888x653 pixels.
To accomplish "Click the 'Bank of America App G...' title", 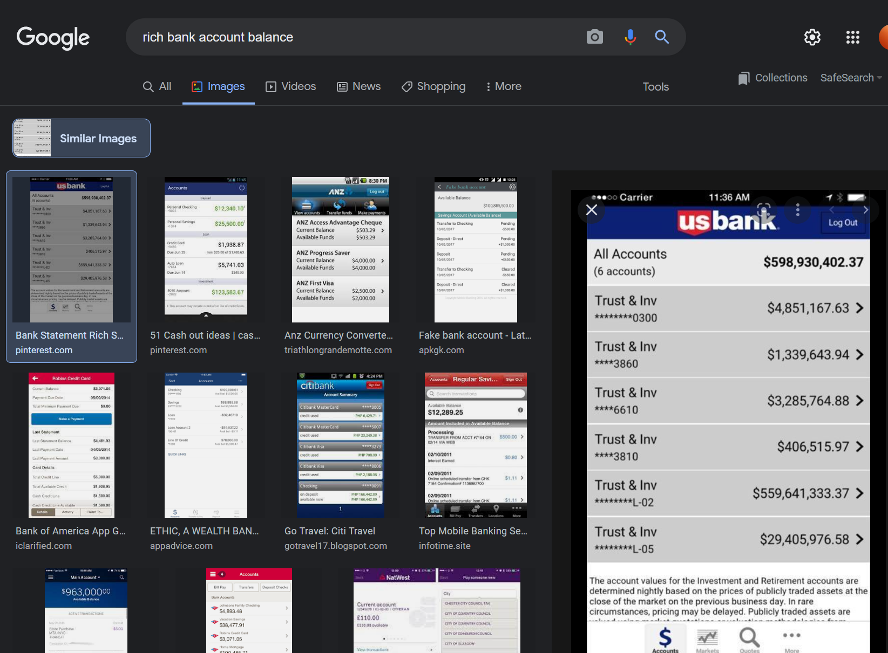I will [x=71, y=531].
